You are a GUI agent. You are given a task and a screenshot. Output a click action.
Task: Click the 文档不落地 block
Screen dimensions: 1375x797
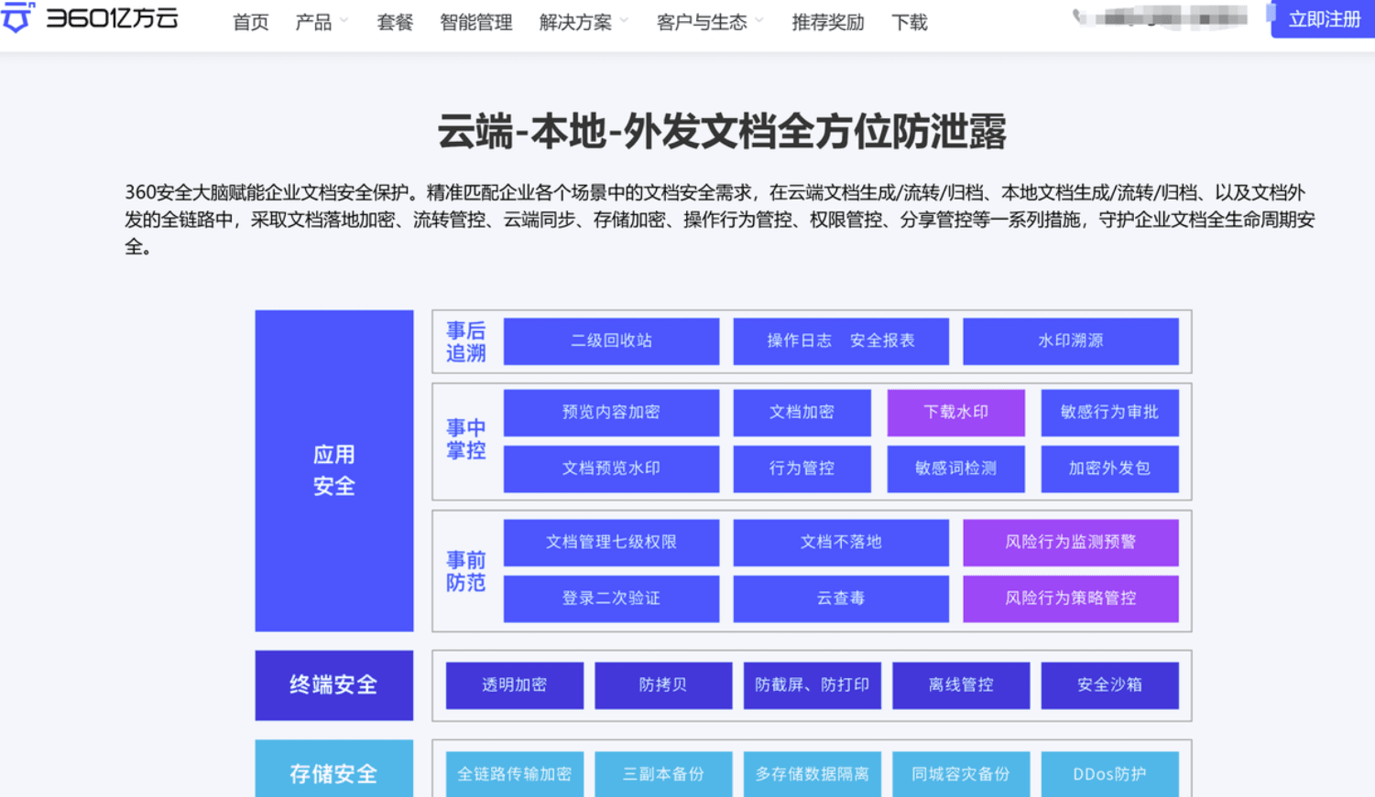(x=841, y=543)
